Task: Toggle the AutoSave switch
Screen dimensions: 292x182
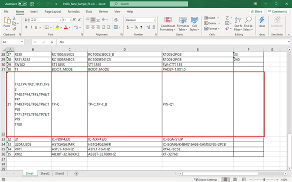Action: click(x=22, y=4)
